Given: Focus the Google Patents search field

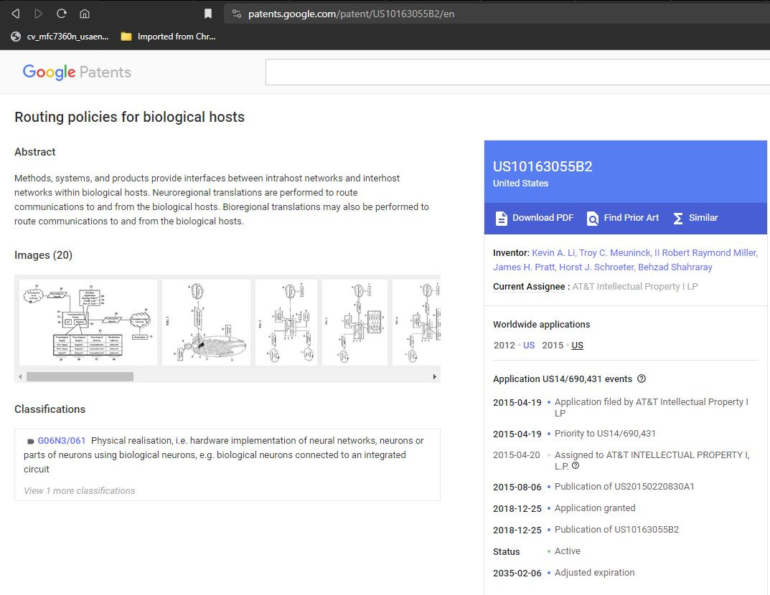Looking at the screenshot, I should point(517,72).
